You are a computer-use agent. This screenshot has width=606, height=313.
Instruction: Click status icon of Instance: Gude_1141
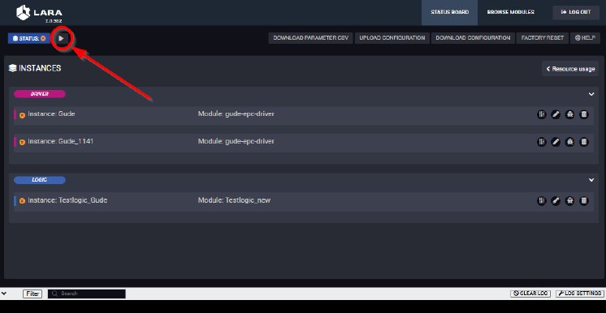click(23, 143)
